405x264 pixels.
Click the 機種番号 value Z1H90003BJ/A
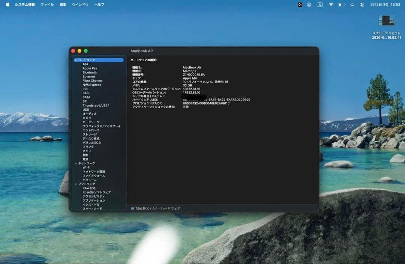pyautogui.click(x=194, y=75)
